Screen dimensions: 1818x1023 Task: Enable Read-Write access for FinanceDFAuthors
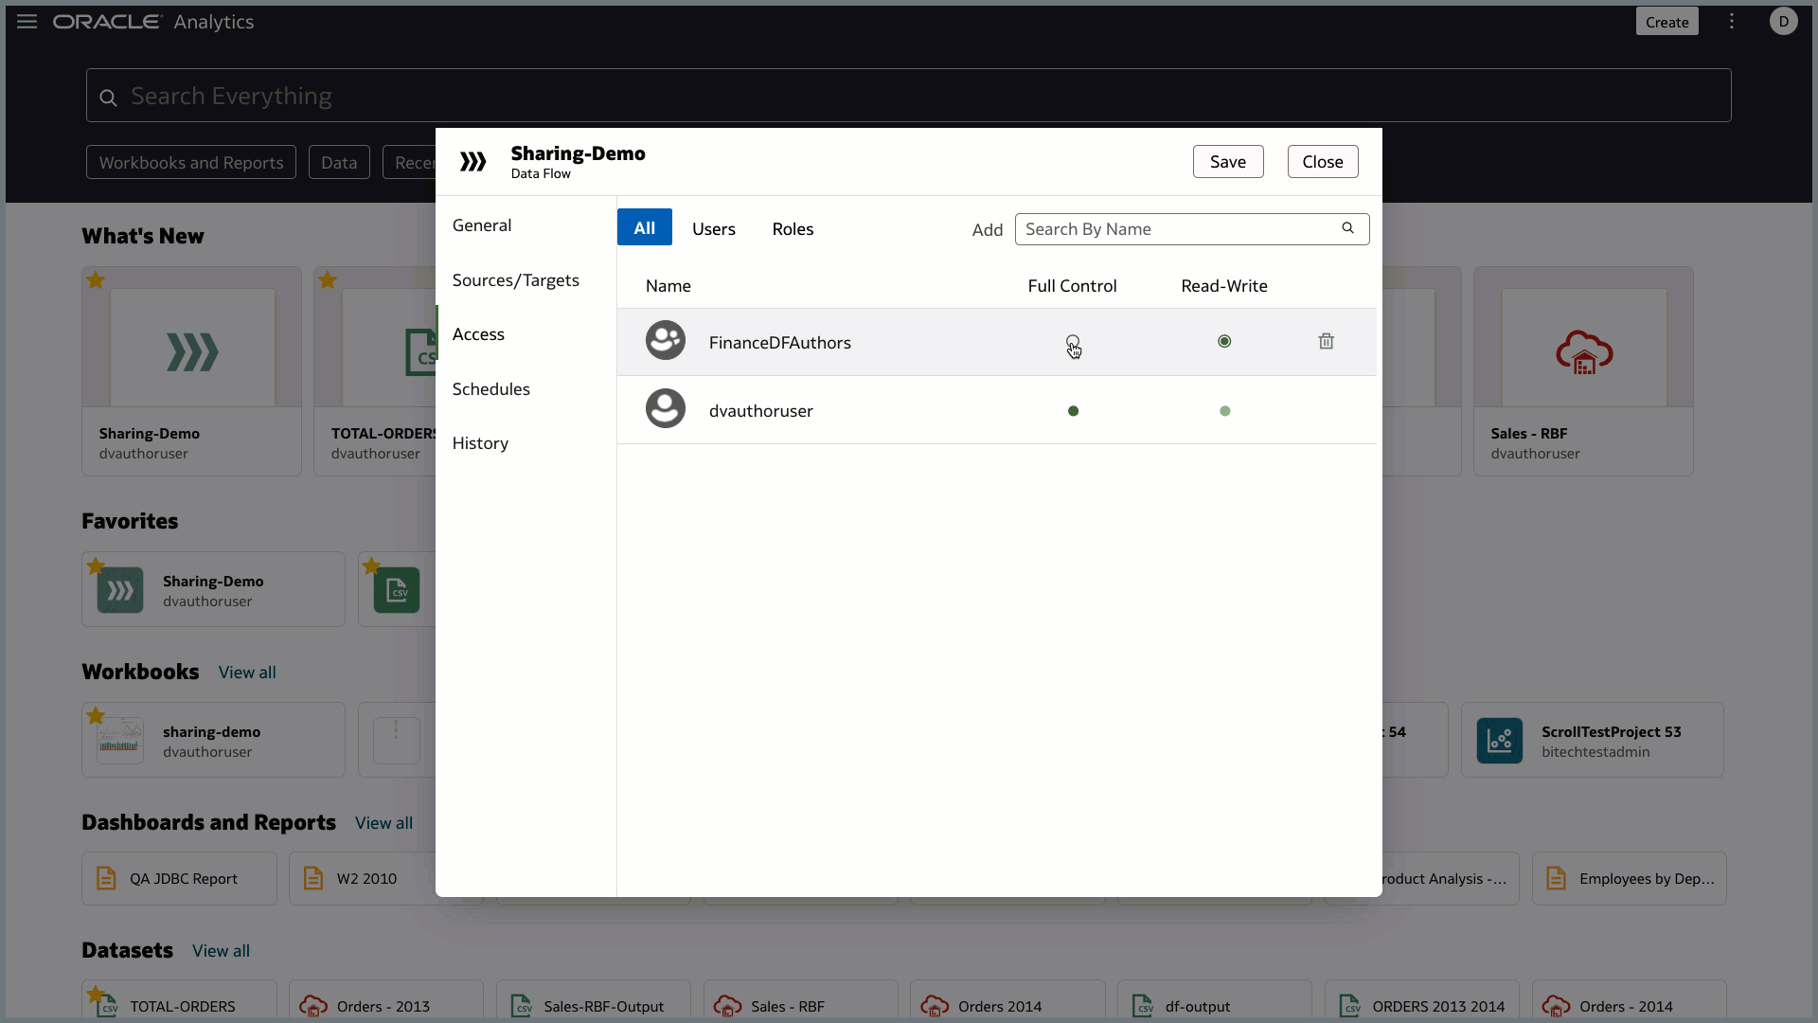point(1224,341)
